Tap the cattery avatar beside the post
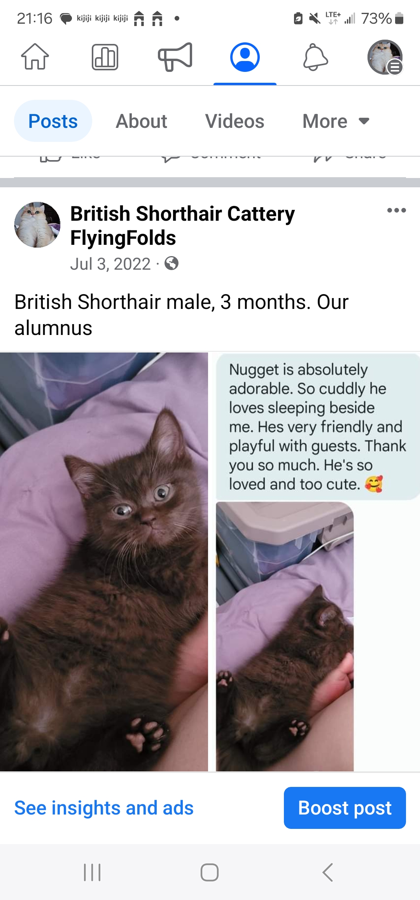The image size is (420, 900). [37, 225]
